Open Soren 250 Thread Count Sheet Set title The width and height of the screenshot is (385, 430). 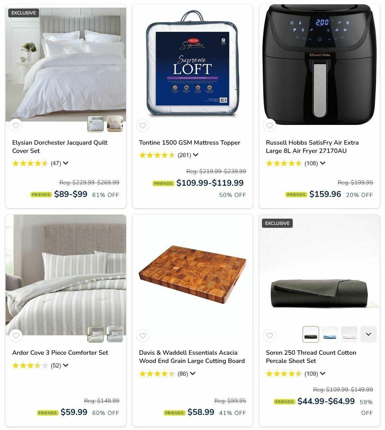pos(311,357)
